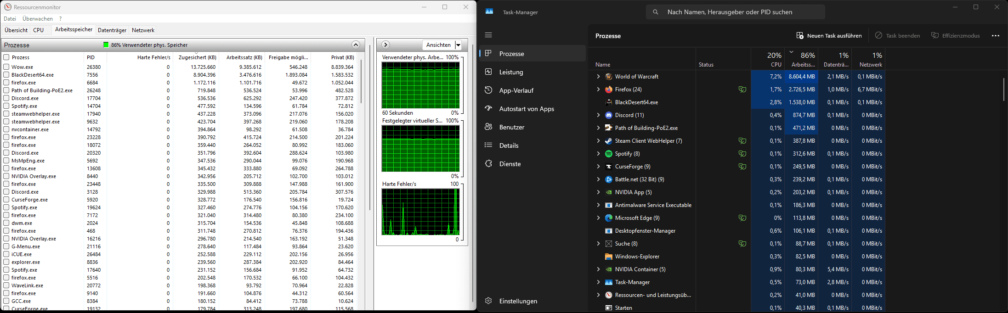Collapse the graphs pane with arrow button
1008x313 pixels.
pyautogui.click(x=385, y=45)
